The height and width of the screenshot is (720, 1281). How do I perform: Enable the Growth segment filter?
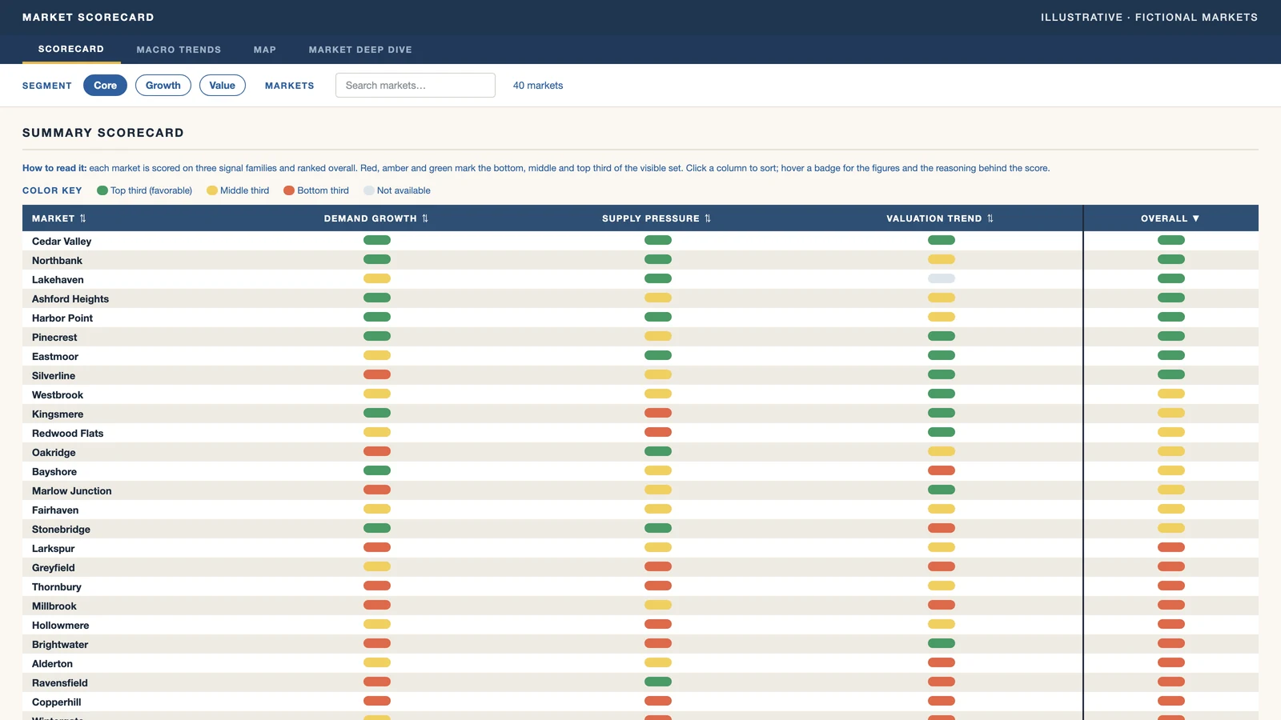[x=163, y=86]
